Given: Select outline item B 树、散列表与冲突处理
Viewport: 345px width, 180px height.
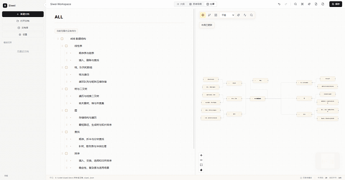Looking at the screenshot, I should tap(92, 146).
